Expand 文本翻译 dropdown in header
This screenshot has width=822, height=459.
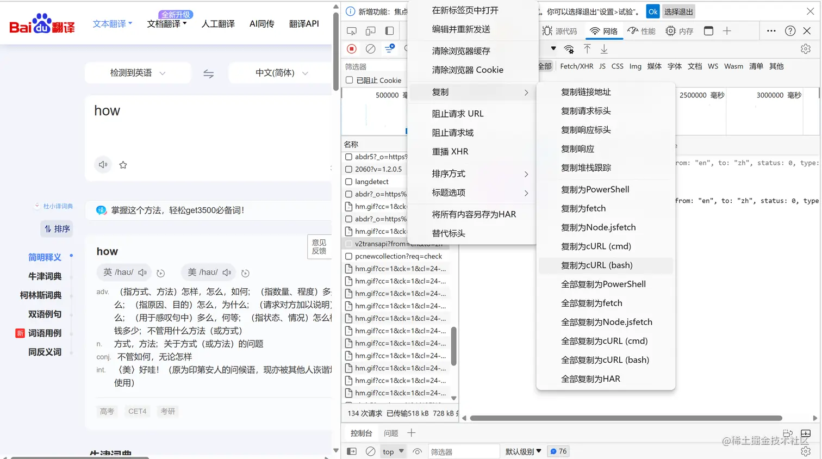pyautogui.click(x=113, y=23)
